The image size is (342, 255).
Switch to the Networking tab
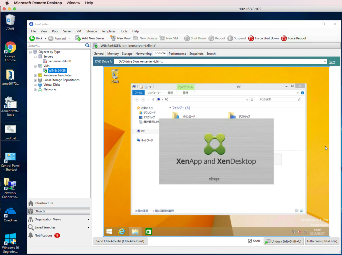click(143, 54)
